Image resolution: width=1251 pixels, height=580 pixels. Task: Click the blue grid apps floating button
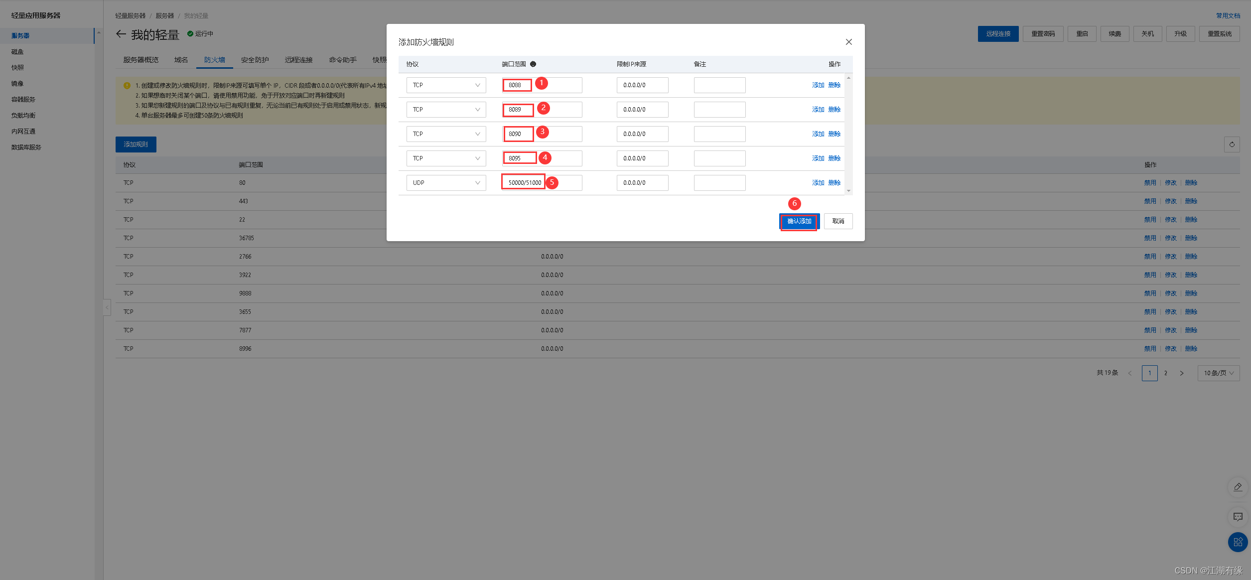pos(1238,542)
